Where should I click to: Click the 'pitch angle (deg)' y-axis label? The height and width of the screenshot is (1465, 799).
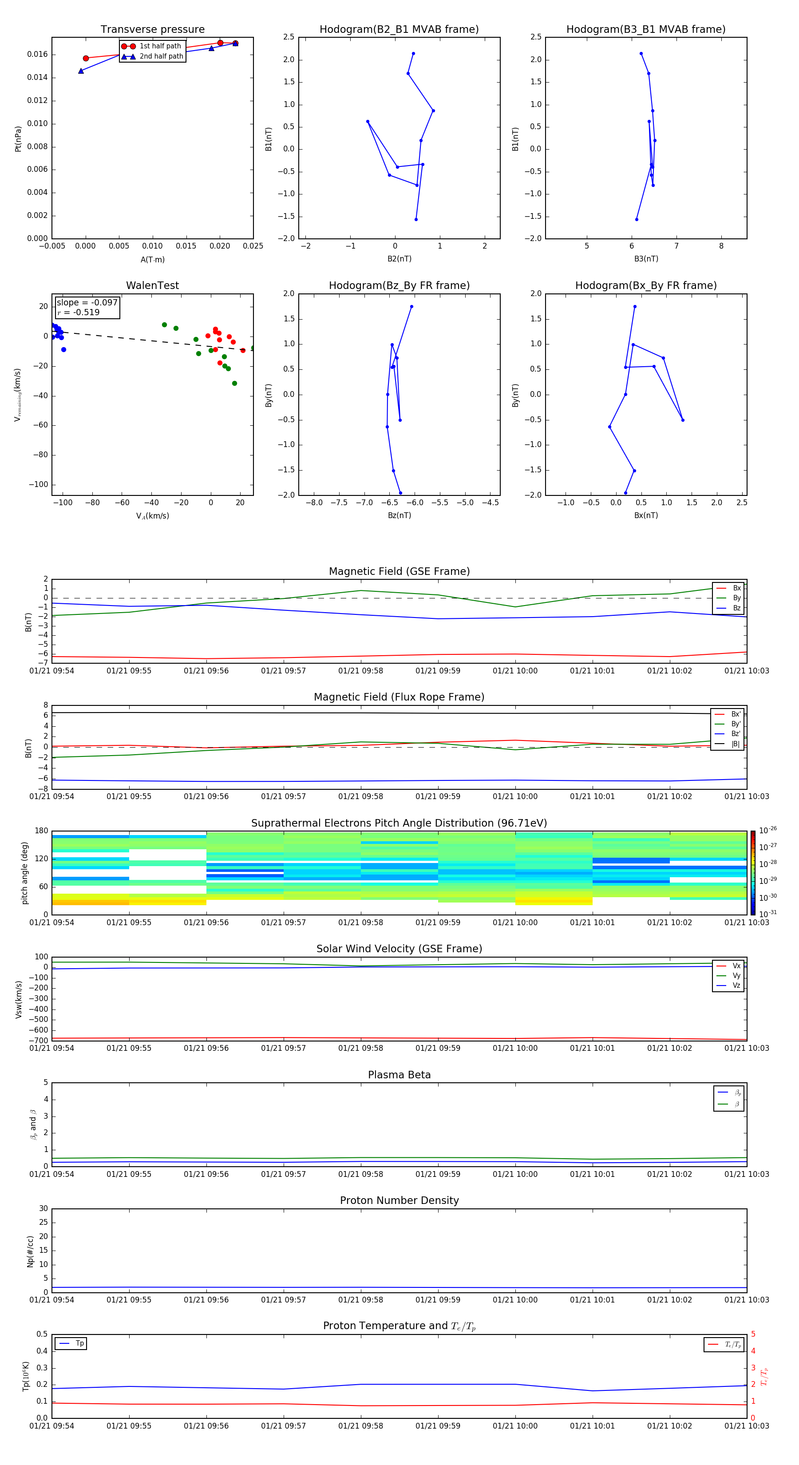24,873
